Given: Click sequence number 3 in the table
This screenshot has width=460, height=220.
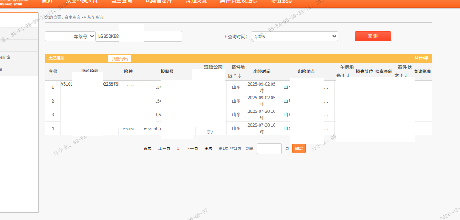Looking at the screenshot, I should (53, 115).
